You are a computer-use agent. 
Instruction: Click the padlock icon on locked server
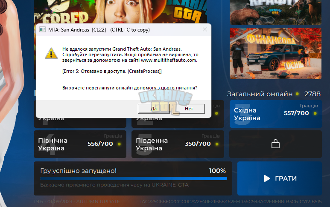tap(275, 144)
